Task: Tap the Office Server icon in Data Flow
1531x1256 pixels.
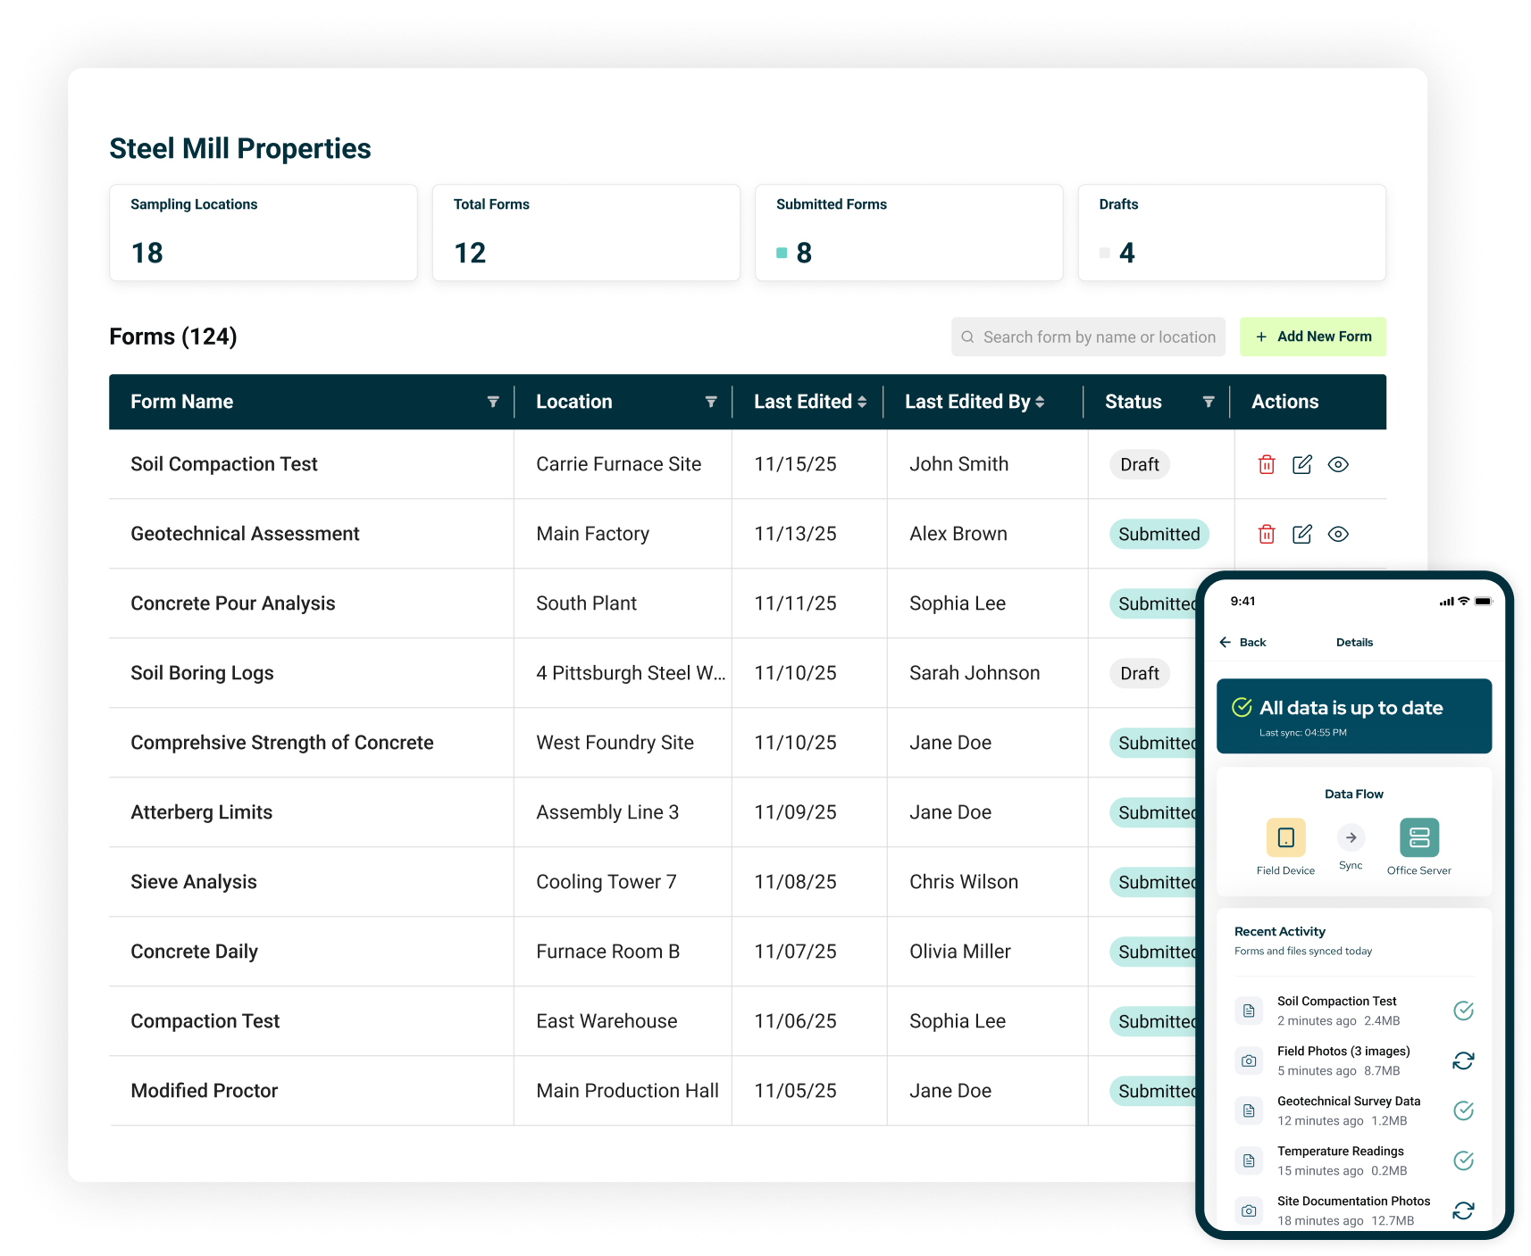Action: [x=1418, y=837]
